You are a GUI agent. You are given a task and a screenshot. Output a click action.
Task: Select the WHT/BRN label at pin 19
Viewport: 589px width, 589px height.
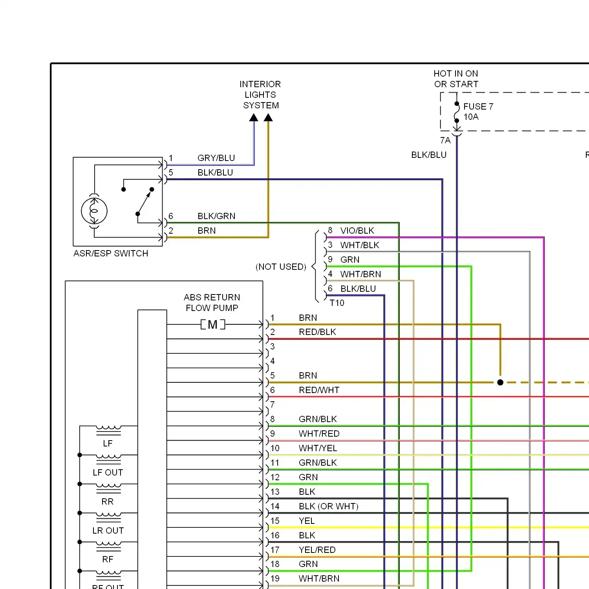319,578
